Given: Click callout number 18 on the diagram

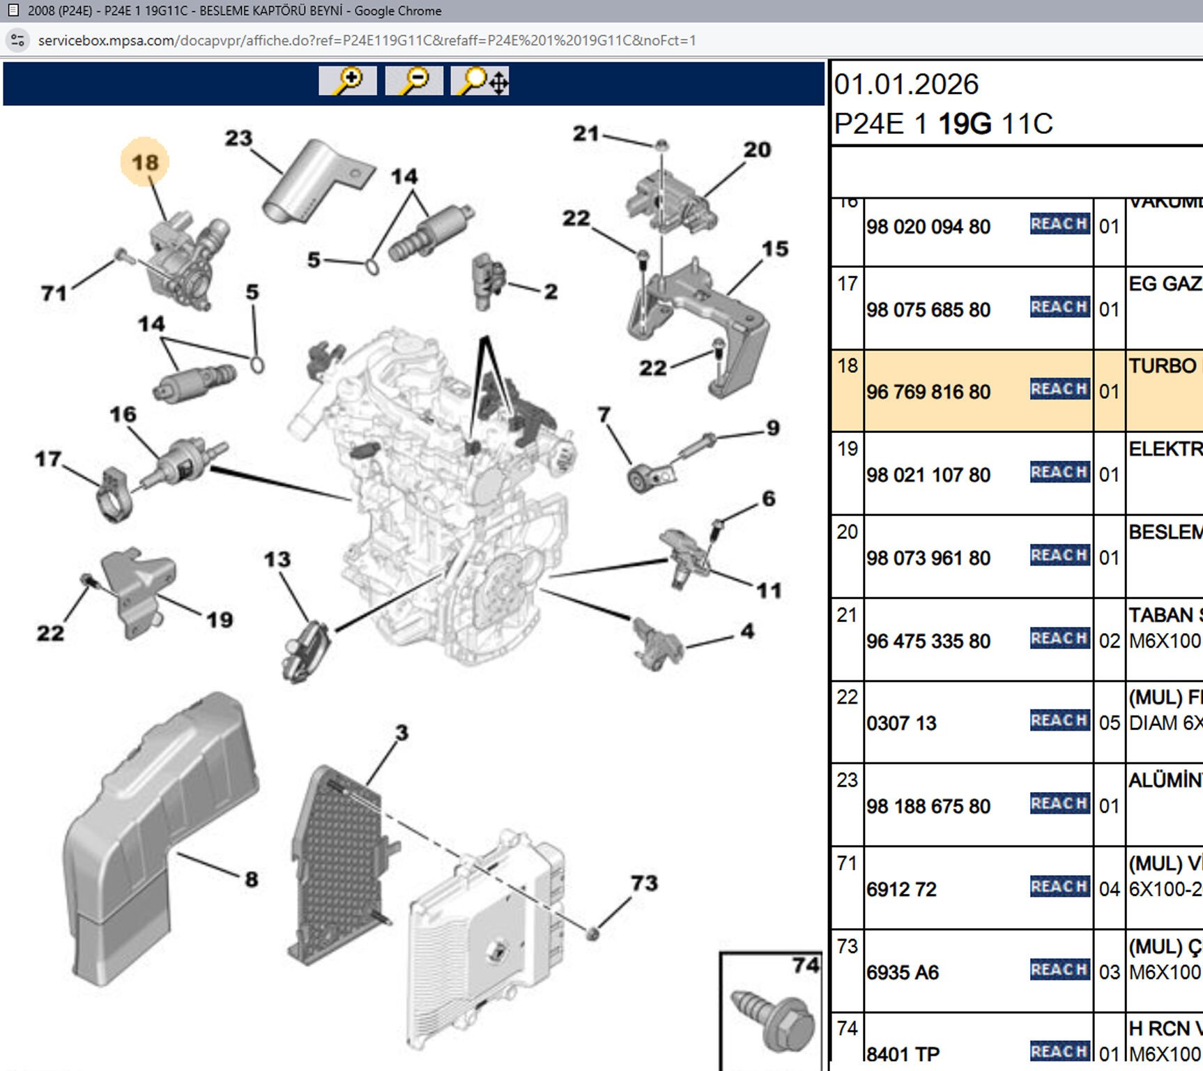Looking at the screenshot, I should point(145,162).
